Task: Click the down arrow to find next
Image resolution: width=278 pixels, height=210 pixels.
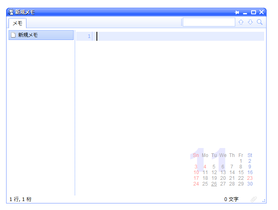Action: [x=250, y=22]
